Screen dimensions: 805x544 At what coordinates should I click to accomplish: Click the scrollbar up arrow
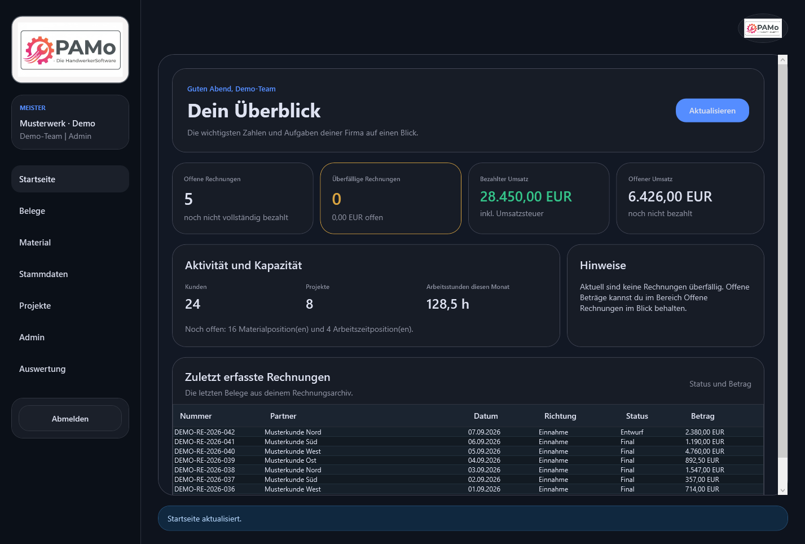[782, 59]
